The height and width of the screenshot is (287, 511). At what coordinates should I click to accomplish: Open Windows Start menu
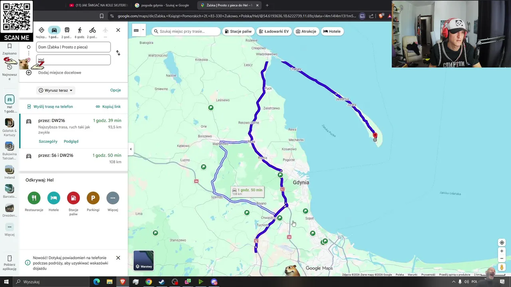point(6,282)
